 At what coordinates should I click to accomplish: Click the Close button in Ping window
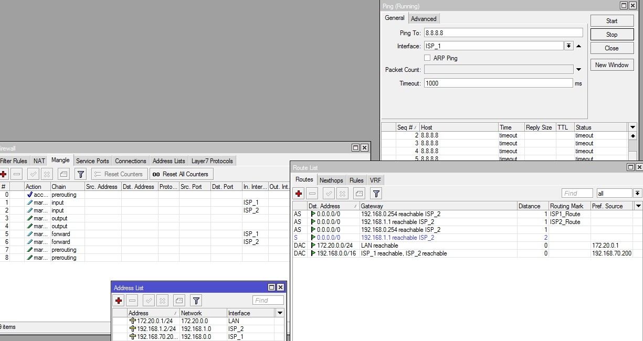pyautogui.click(x=612, y=48)
